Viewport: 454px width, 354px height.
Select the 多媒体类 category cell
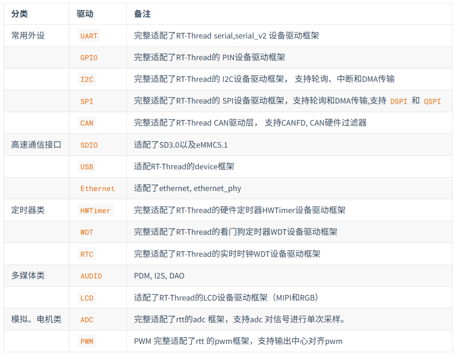(28, 275)
